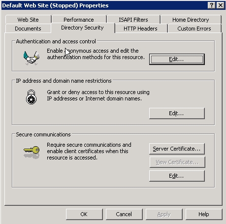This screenshot has height=224, width=226.
Task: Edit authentication and access control settings
Action: [x=177, y=59]
